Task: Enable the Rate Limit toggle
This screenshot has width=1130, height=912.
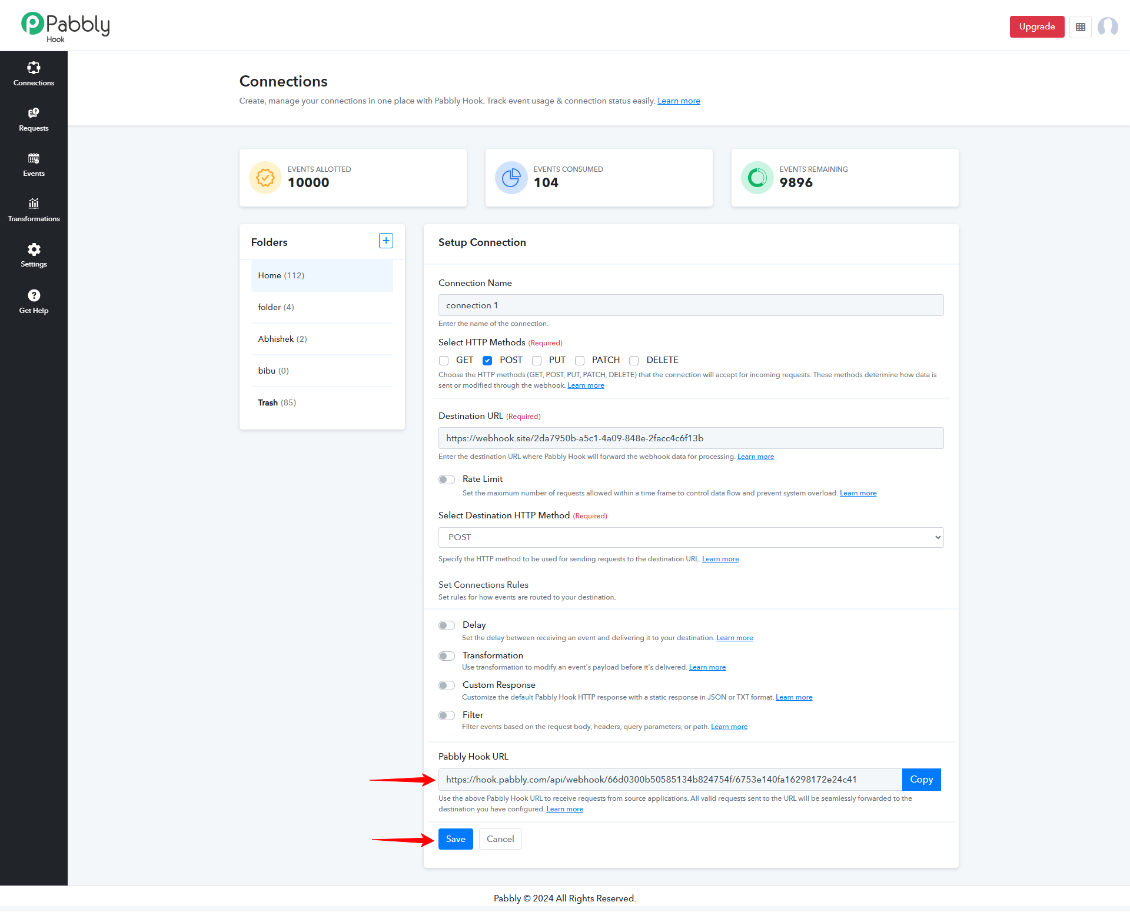Action: tap(447, 480)
